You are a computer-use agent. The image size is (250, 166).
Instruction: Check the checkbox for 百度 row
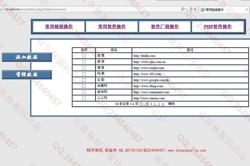pyautogui.click(x=84, y=56)
